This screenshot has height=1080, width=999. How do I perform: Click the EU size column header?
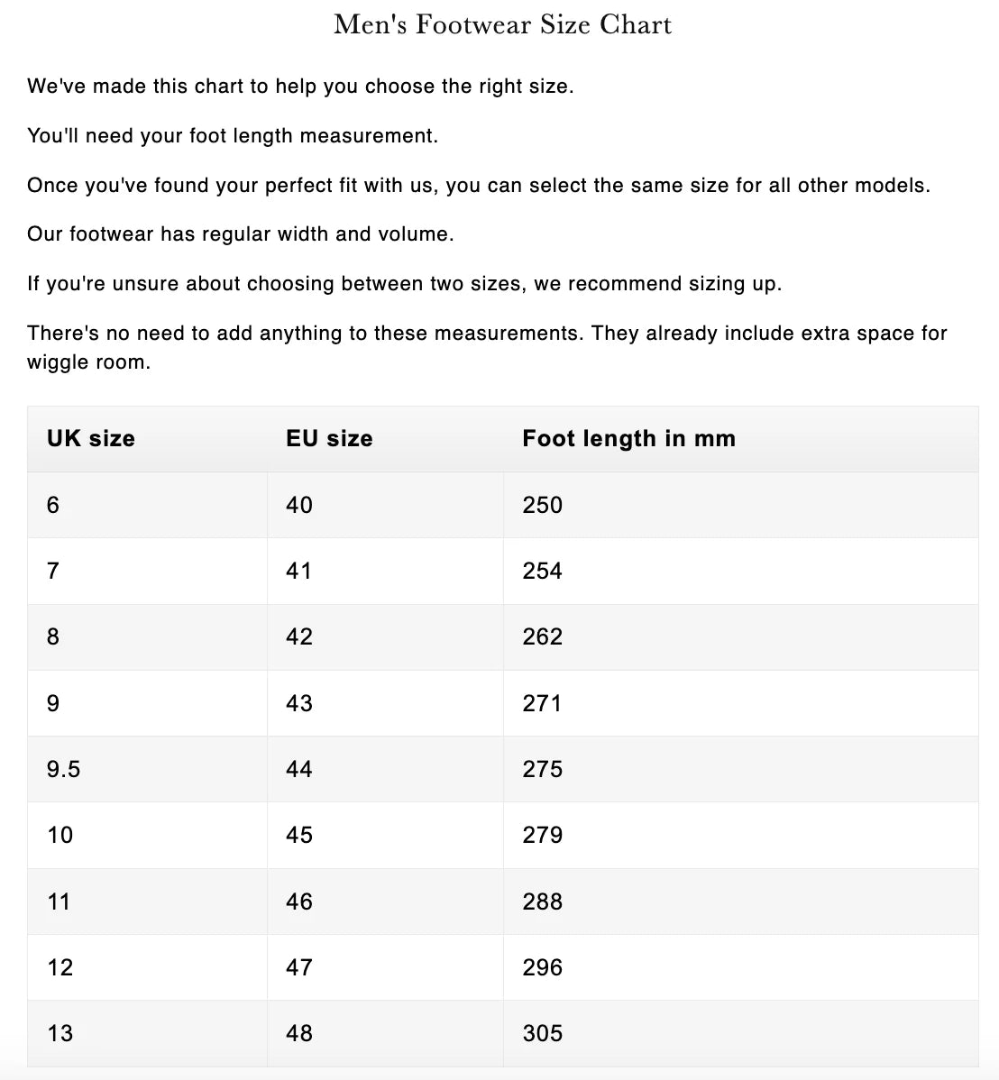click(329, 439)
